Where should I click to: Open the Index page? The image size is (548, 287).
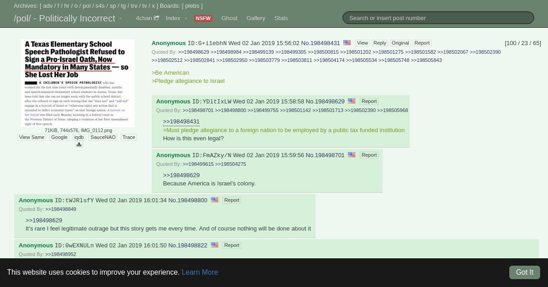(x=173, y=18)
